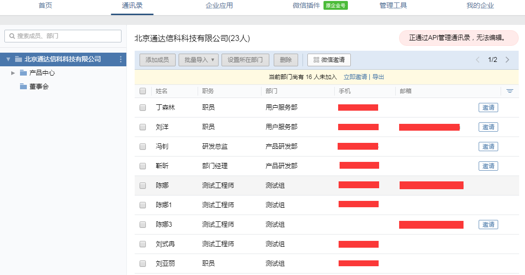Open the 批量导入 dropdown

[199, 60]
